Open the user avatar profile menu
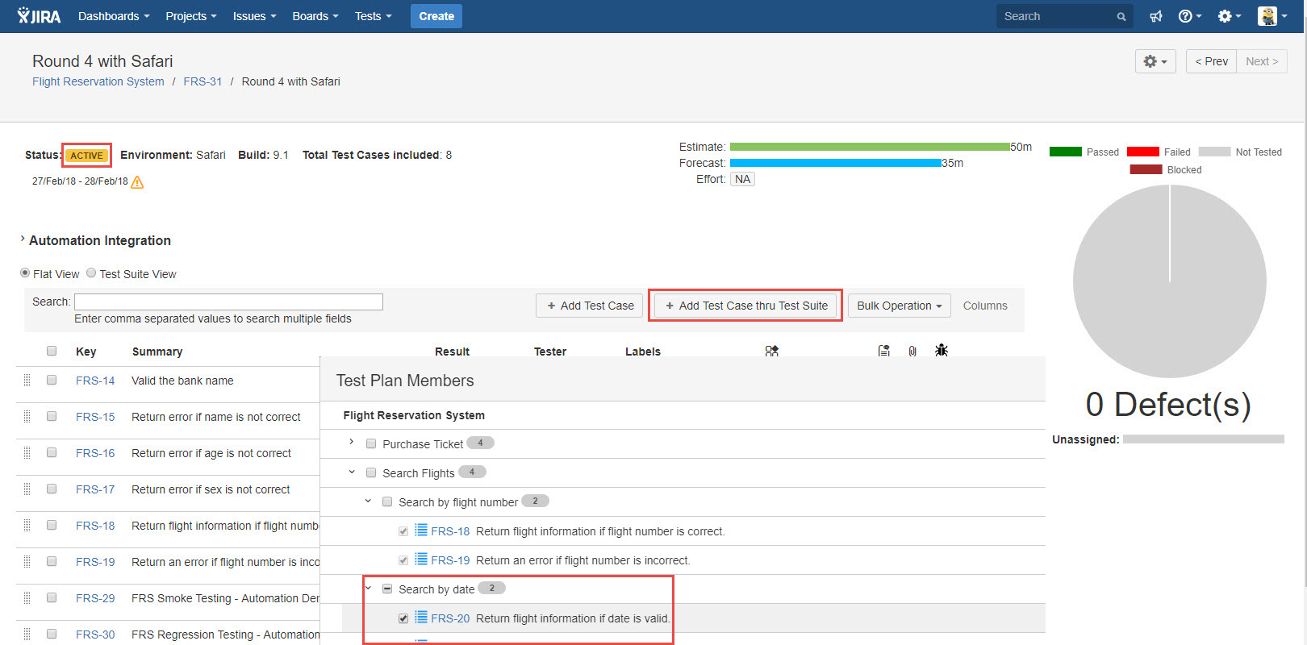The height and width of the screenshot is (645, 1307). (x=1272, y=16)
